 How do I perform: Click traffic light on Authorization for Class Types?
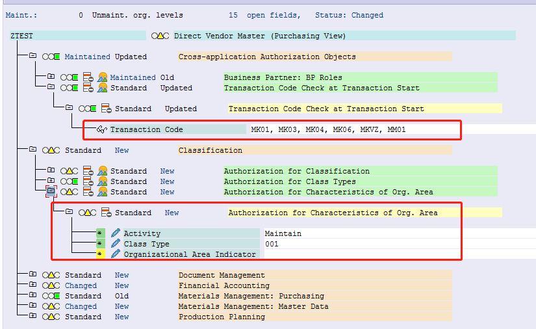pyautogui.click(x=69, y=181)
